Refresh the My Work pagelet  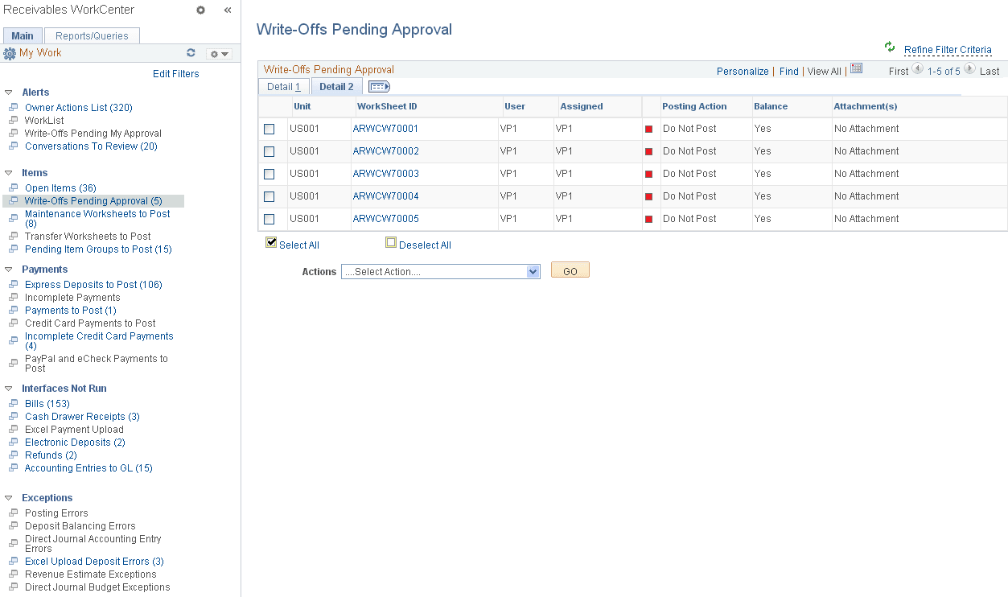(x=191, y=52)
